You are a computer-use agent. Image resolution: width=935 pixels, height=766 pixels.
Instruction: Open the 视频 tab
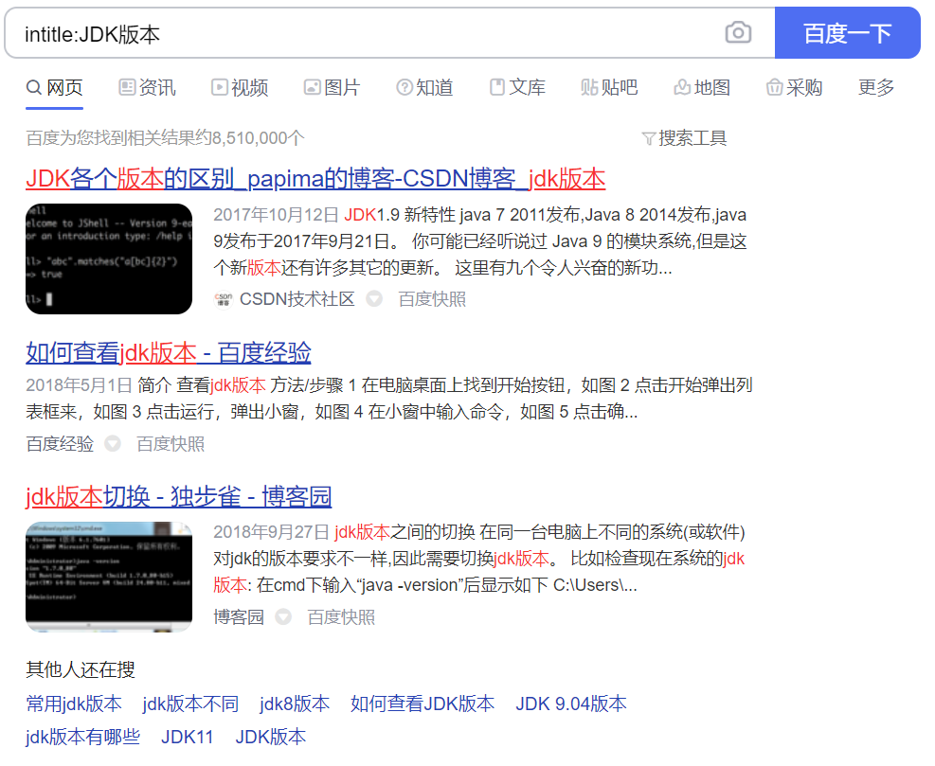(x=240, y=88)
